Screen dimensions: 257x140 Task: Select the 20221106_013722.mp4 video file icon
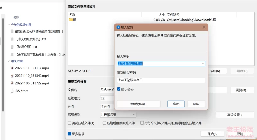point(12,83)
